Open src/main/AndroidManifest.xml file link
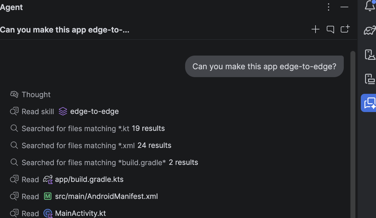 106,196
